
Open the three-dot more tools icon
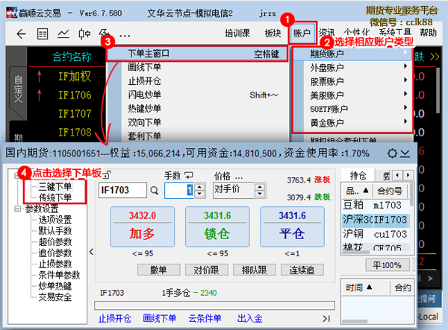pyautogui.click(x=125, y=36)
